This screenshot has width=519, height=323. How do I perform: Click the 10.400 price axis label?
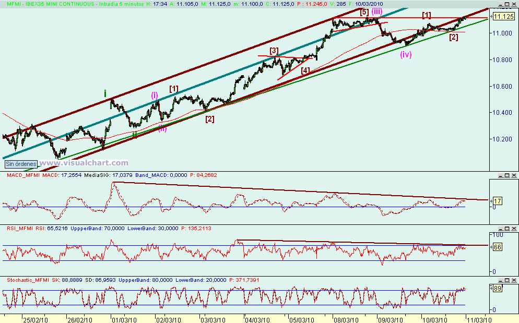502,113
